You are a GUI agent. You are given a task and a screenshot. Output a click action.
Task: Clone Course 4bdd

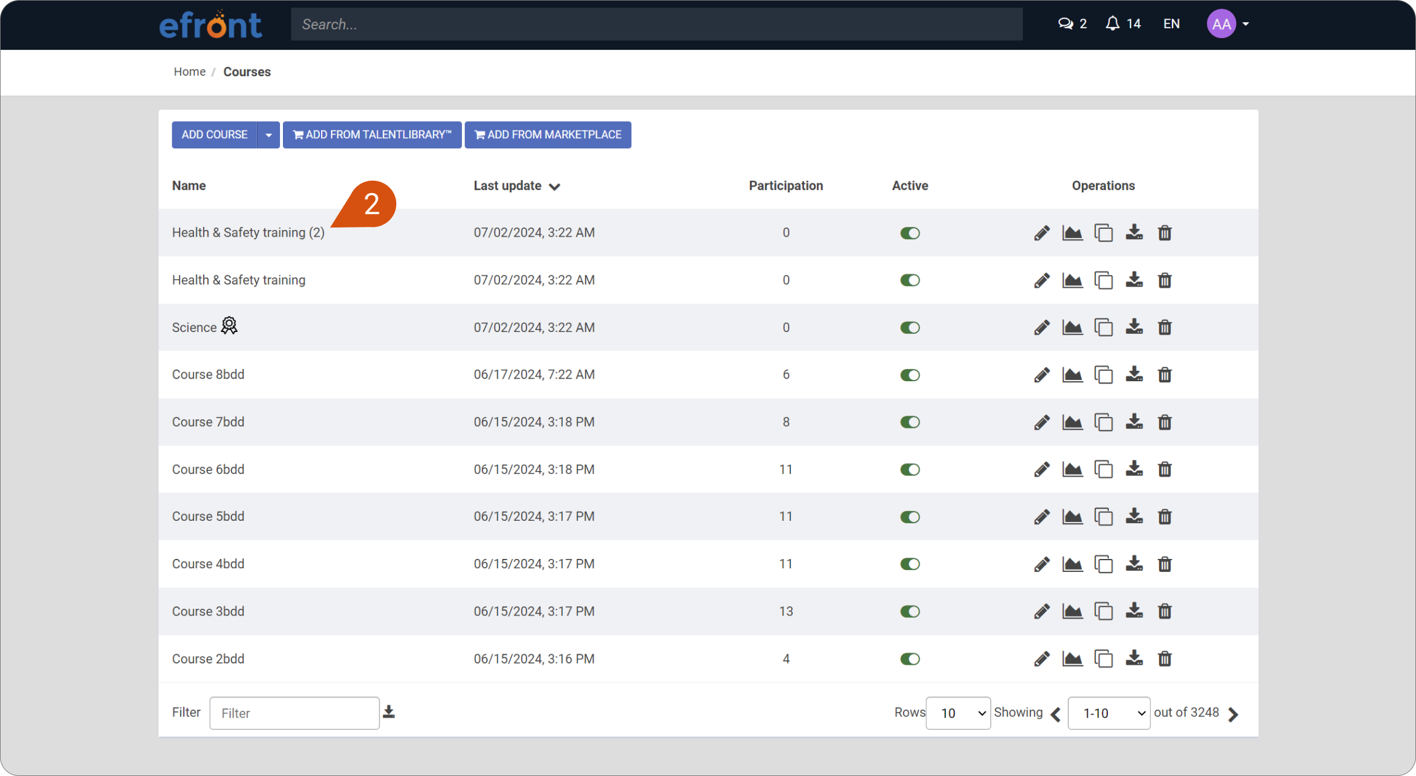1104,564
